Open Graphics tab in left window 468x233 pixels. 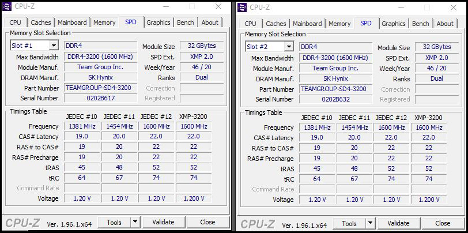click(x=158, y=22)
